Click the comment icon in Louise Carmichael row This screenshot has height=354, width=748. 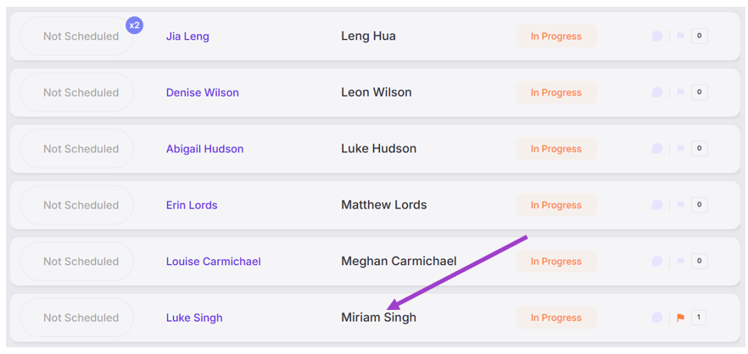[x=656, y=261]
